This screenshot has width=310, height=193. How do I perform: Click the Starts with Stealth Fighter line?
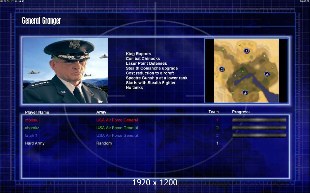151,83
